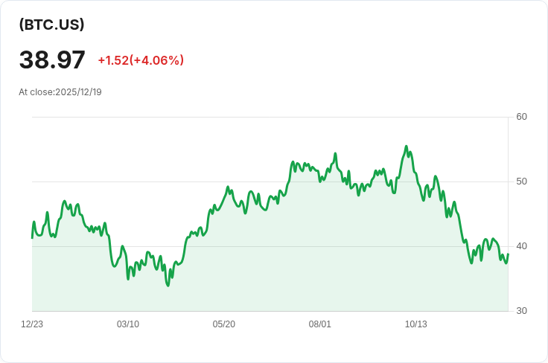Screen dimensions: 548x363
Task: Click the rightmost end of the price line
Action: click(x=508, y=254)
